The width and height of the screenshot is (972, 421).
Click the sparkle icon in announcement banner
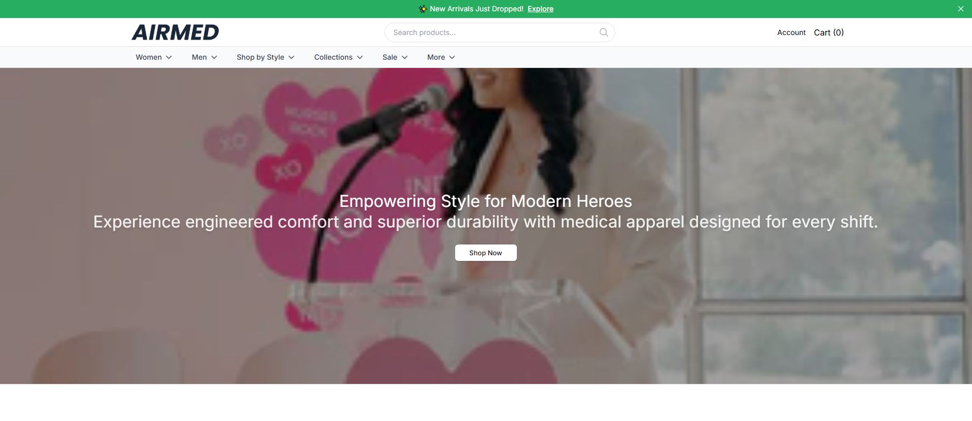(x=423, y=9)
